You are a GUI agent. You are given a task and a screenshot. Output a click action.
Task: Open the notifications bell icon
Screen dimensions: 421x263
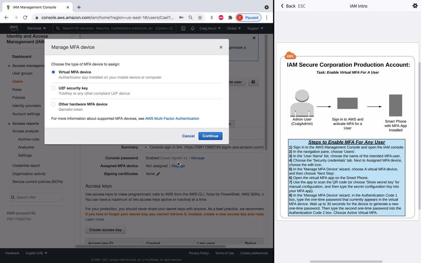click(x=193, y=28)
